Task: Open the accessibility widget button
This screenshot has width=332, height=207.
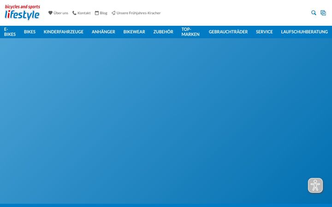Action: point(315,185)
